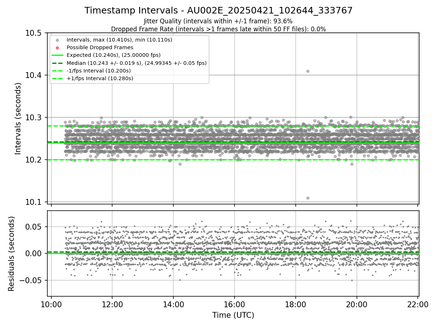Click the 20:00 x-axis tick label
The image size is (437, 328).
357,305
